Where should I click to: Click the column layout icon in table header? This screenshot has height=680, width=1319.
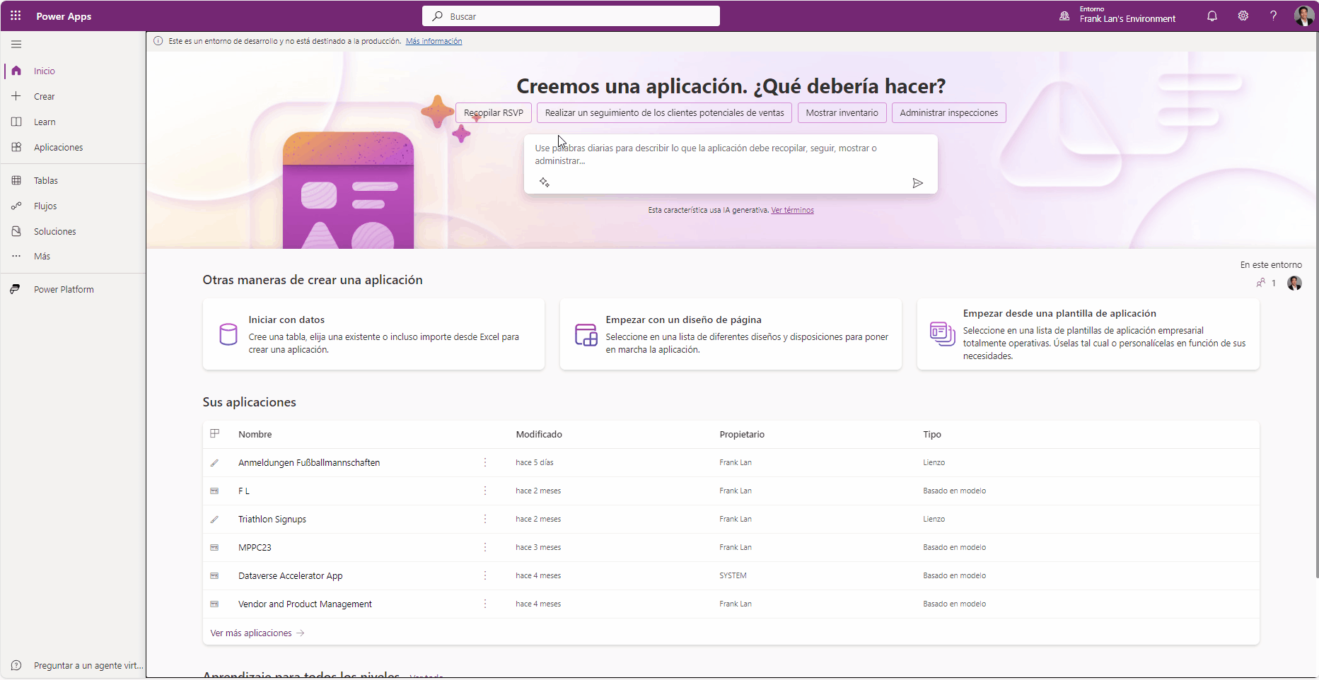click(215, 434)
